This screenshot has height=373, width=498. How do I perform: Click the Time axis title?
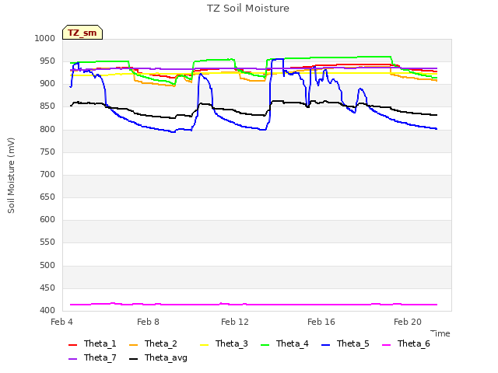pyautogui.click(x=440, y=333)
